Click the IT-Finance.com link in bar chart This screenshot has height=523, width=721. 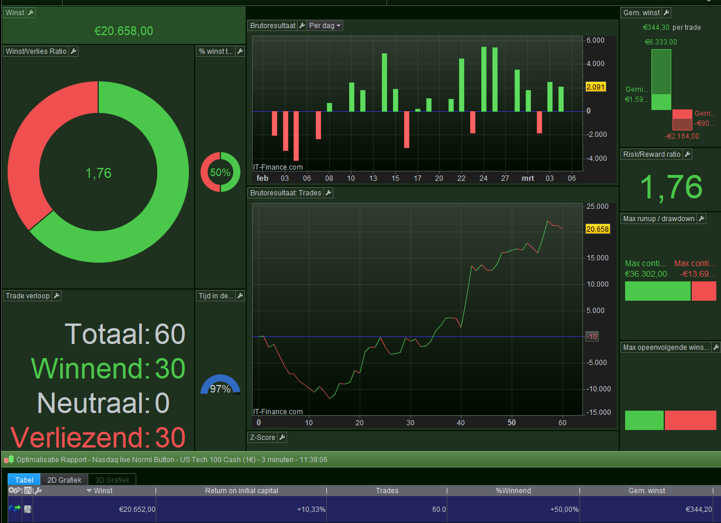click(278, 167)
